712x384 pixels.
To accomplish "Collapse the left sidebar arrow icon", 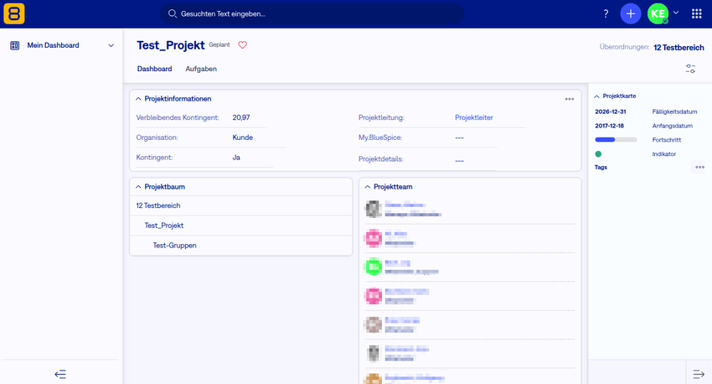I will pos(60,374).
